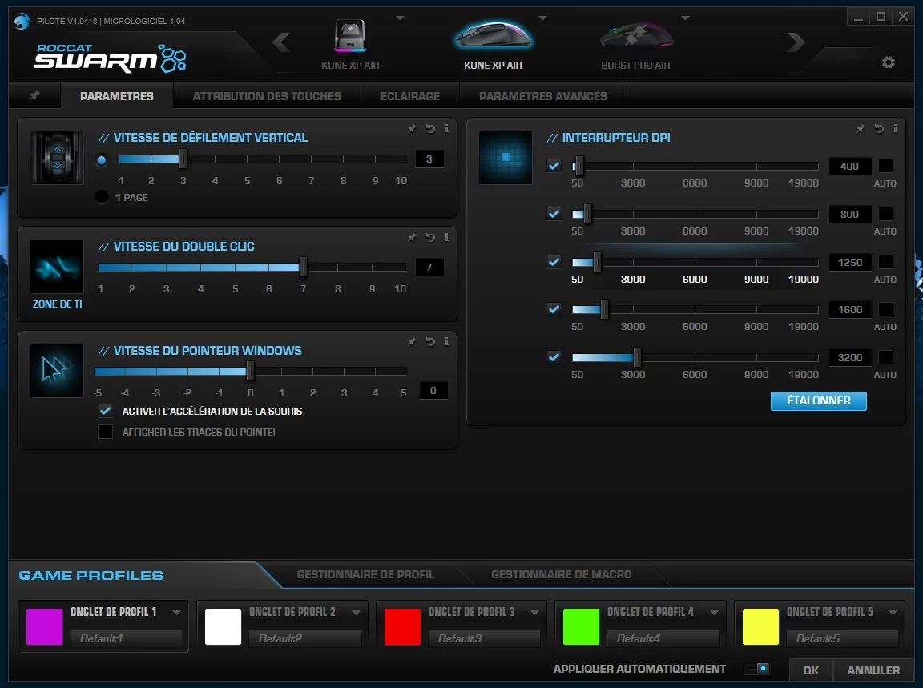Viewport: 923px width, 688px height.
Task: Show info for Vitesse du pointeur Windows
Action: tap(447, 342)
